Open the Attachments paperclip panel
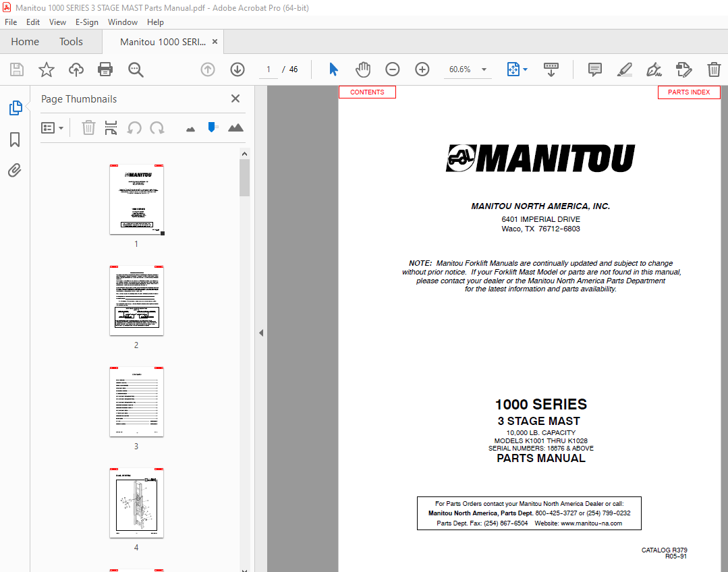The height and width of the screenshot is (572, 728). (x=15, y=171)
